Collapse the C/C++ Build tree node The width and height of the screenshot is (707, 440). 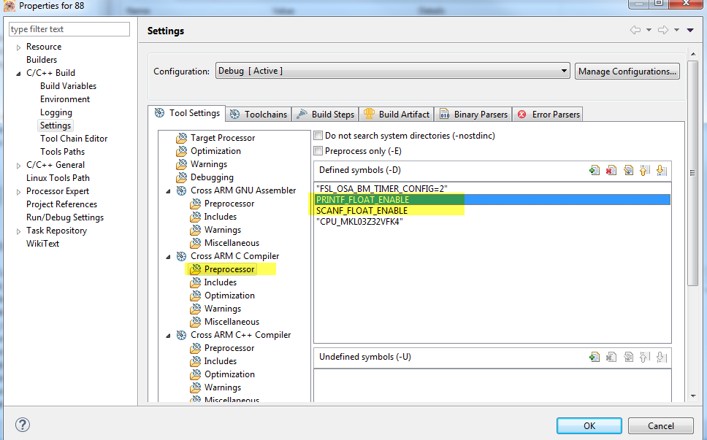coord(18,74)
